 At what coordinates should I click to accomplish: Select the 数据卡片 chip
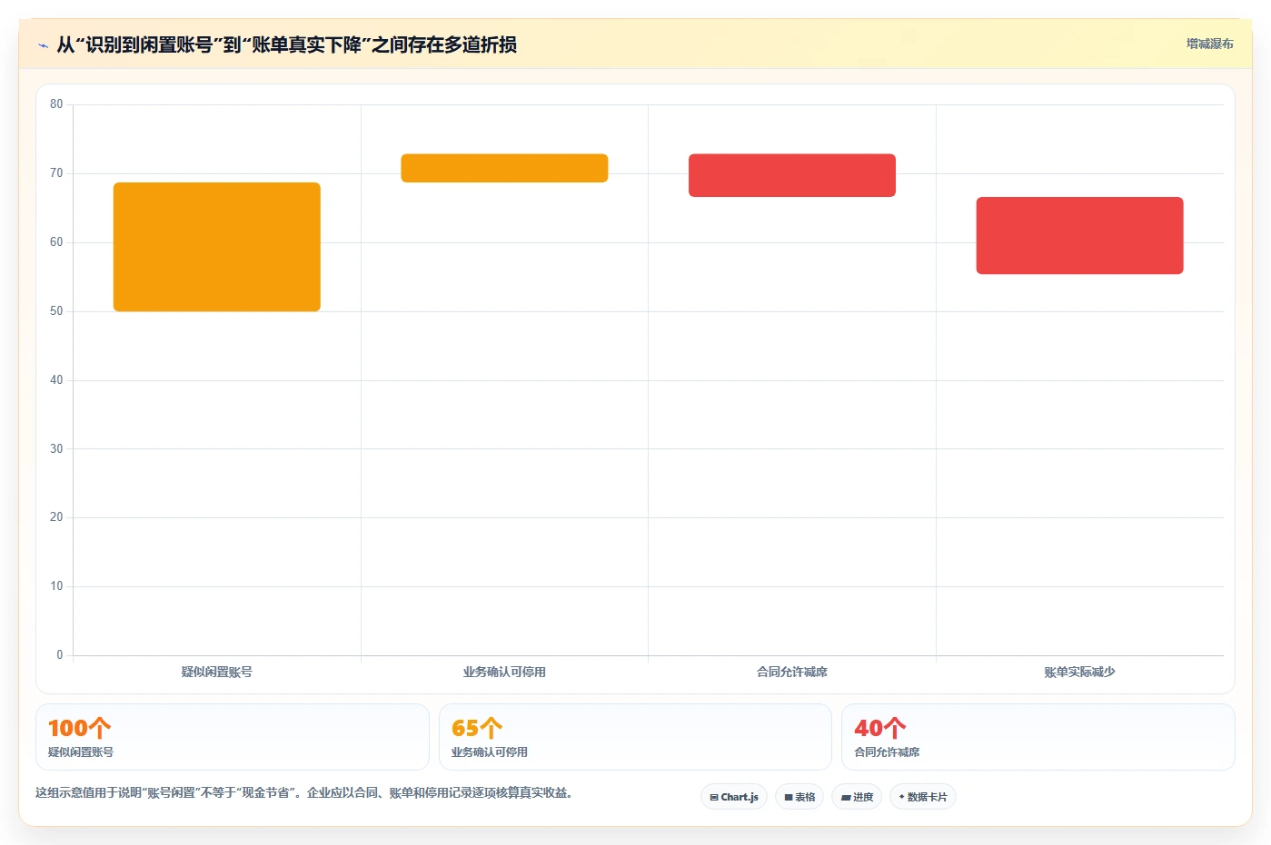coord(923,797)
